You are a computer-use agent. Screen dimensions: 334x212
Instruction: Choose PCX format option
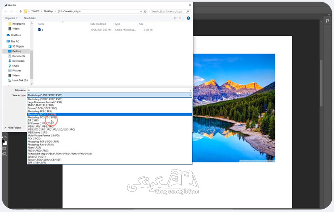pyautogui.click(x=110, y=139)
